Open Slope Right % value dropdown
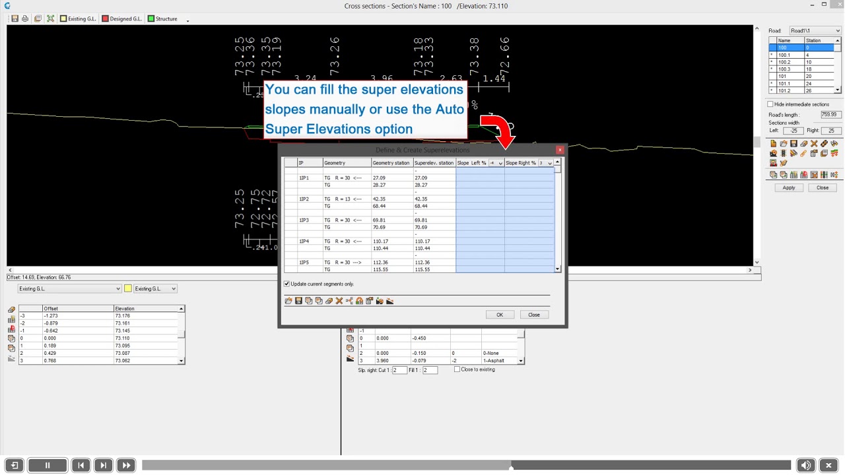Image resolution: width=845 pixels, height=475 pixels. [x=550, y=163]
